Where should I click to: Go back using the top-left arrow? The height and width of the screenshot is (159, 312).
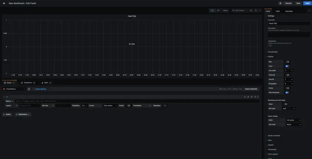pos(4,3)
